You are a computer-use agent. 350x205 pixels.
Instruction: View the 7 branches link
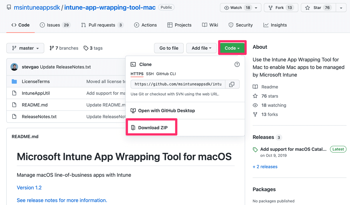(64, 48)
